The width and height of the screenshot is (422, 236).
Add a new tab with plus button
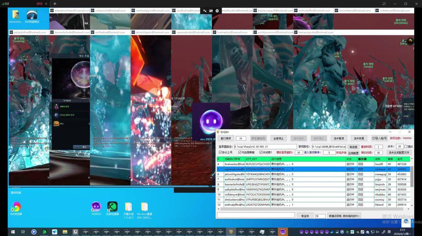(x=55, y=4)
